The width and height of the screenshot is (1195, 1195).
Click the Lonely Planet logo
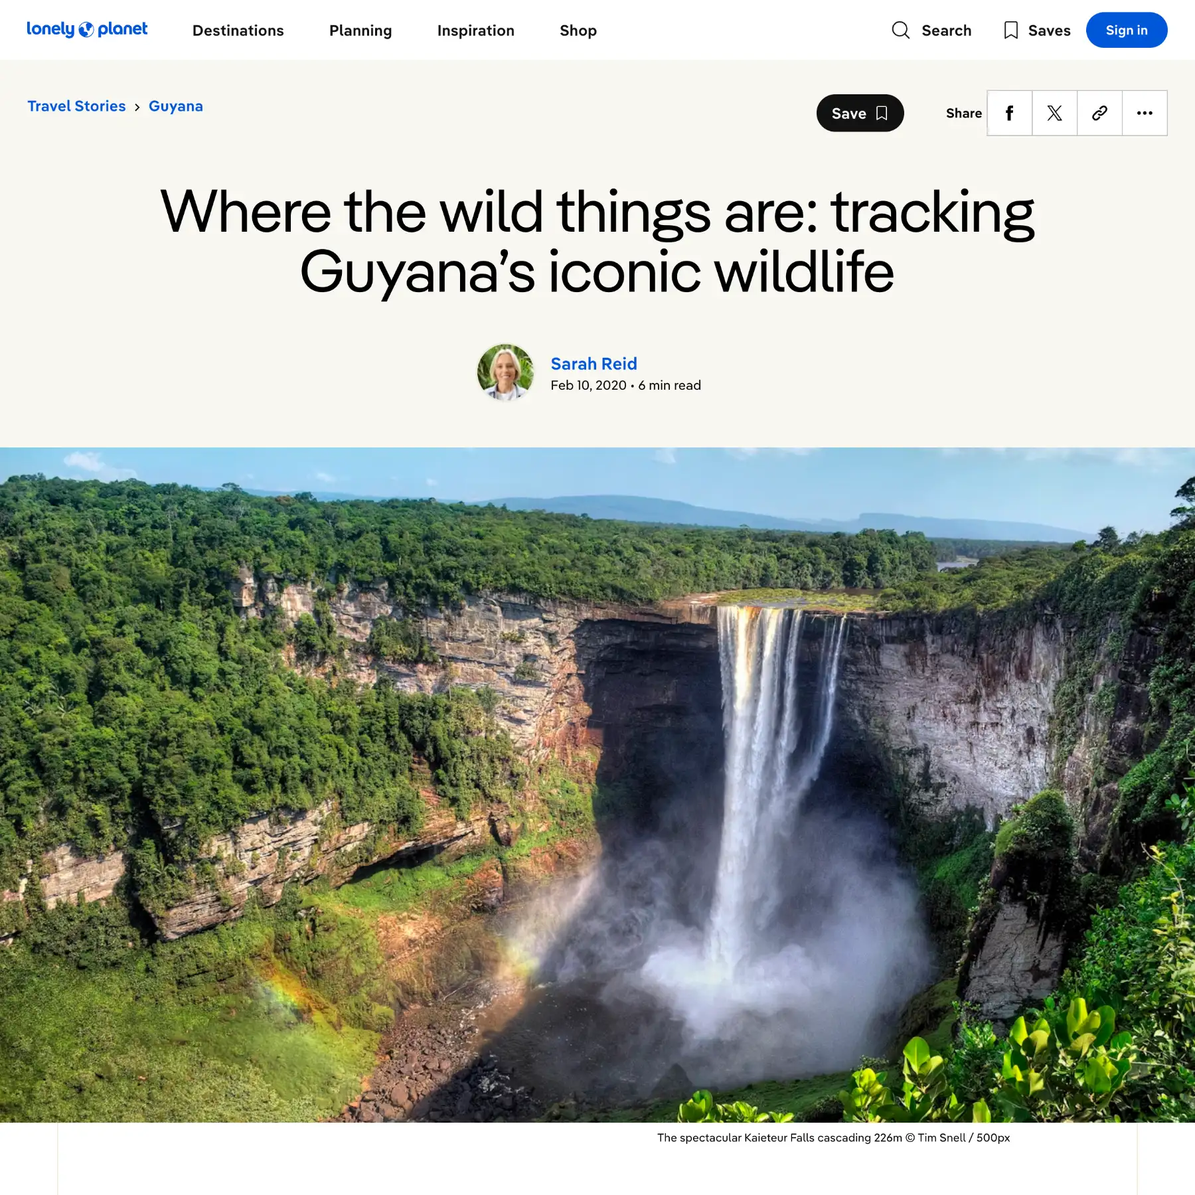click(87, 30)
